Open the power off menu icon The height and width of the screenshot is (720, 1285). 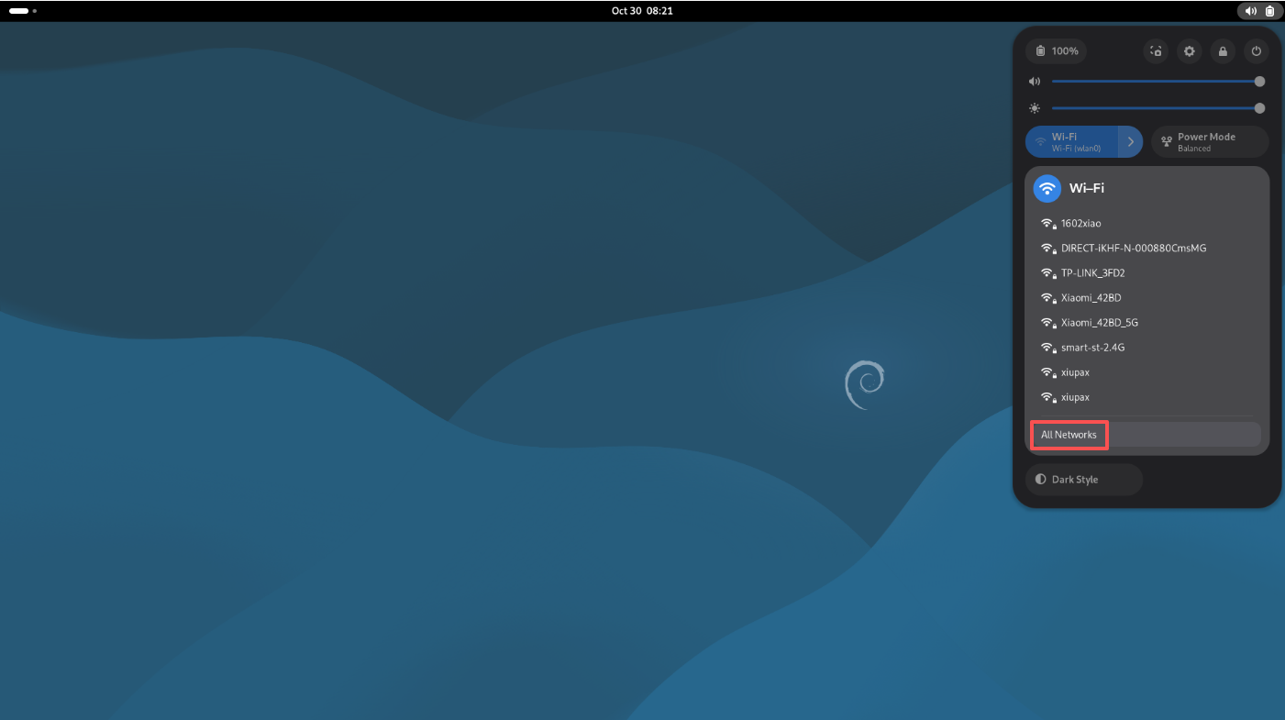click(1257, 51)
